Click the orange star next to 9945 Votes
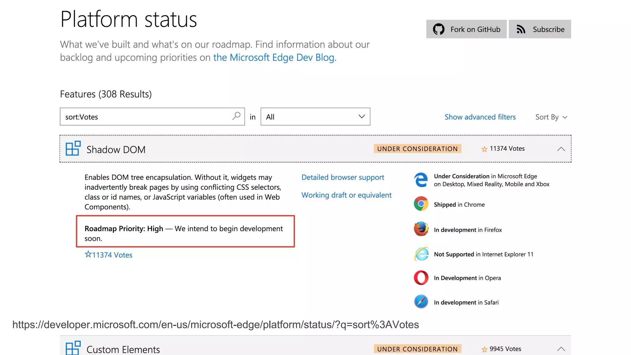 point(484,349)
